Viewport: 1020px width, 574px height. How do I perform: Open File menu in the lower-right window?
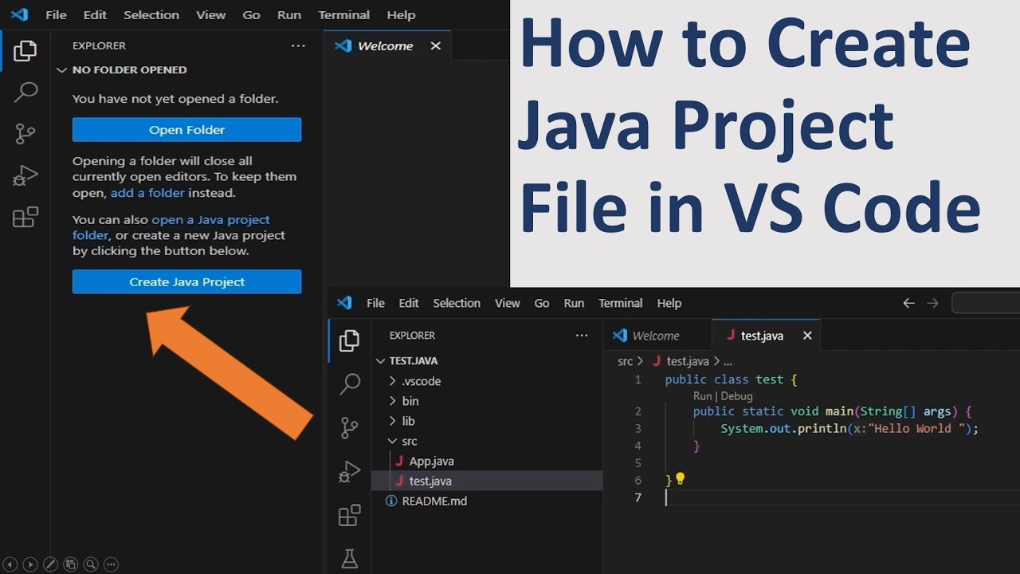tap(375, 303)
